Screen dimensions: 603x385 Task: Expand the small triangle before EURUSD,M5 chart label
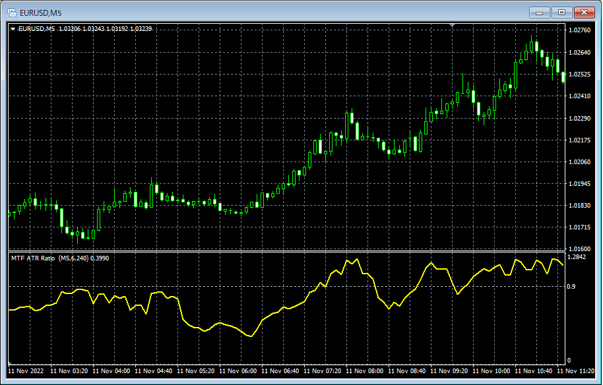click(13, 29)
